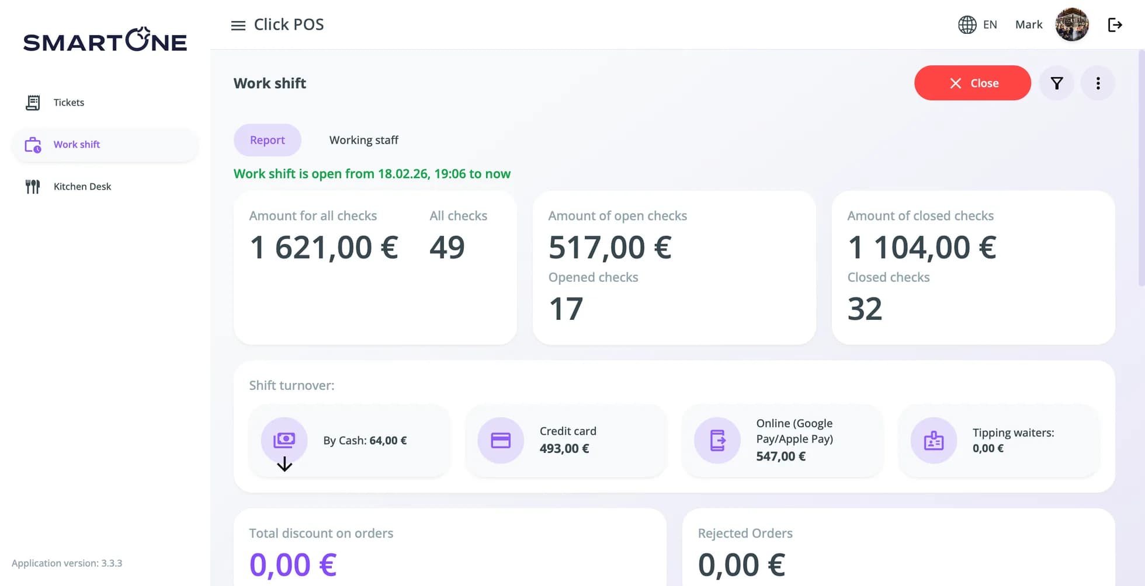Open the EN language dropdown
The image size is (1145, 586).
(990, 25)
